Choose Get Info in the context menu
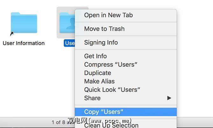 pyautogui.click(x=95, y=56)
